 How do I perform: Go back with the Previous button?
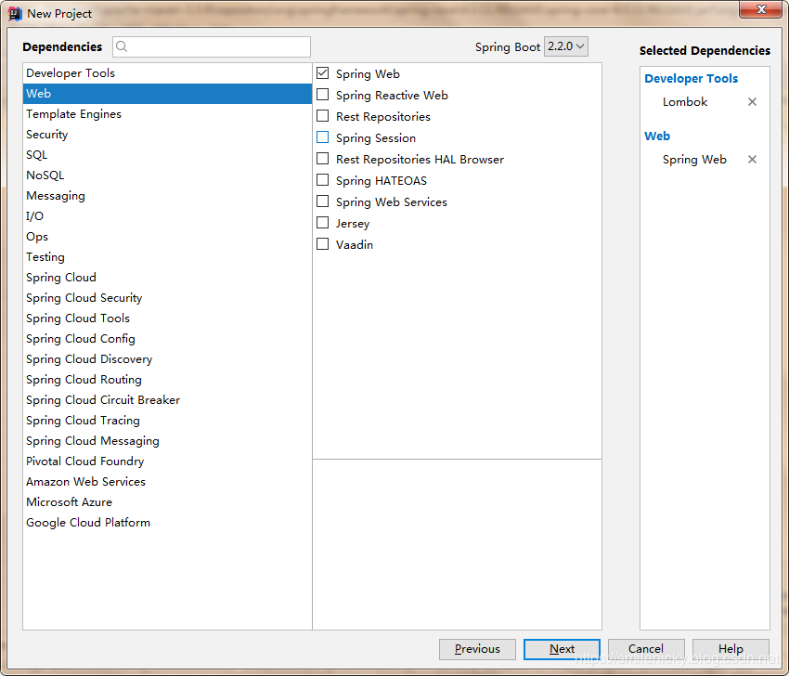477,649
